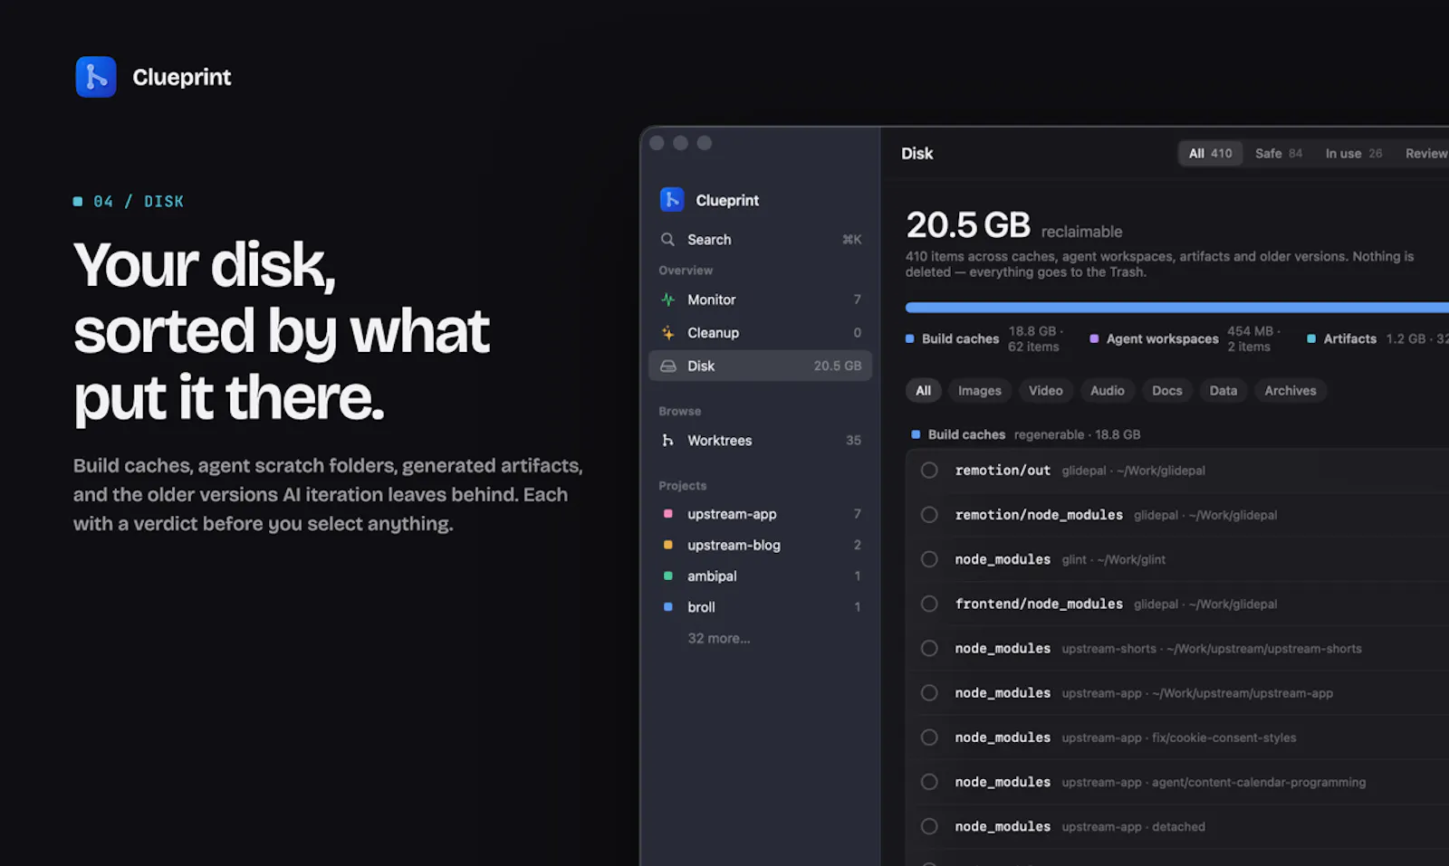The height and width of the screenshot is (866, 1449).
Task: Click the Worktrees branch icon
Action: tap(667, 441)
